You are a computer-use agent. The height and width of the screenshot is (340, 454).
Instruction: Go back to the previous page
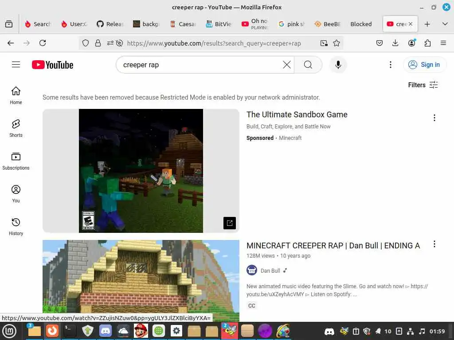[11, 43]
